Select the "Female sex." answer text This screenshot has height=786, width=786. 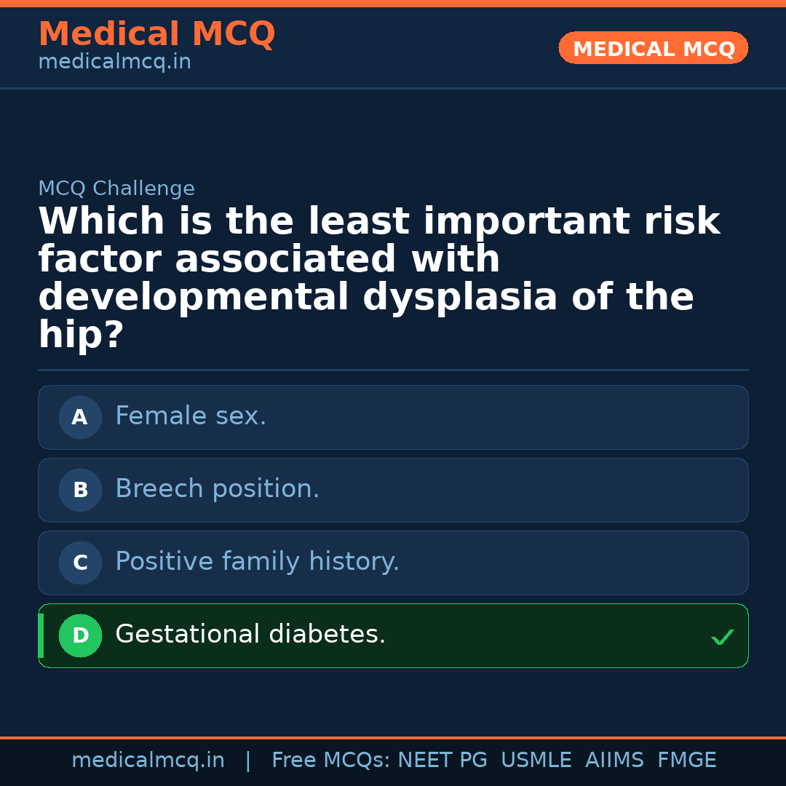(x=191, y=416)
